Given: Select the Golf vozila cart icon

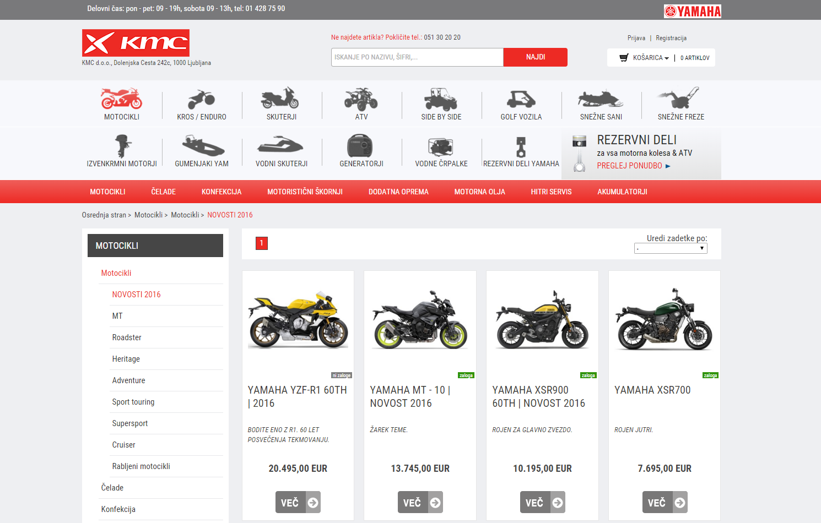Looking at the screenshot, I should 521,99.
